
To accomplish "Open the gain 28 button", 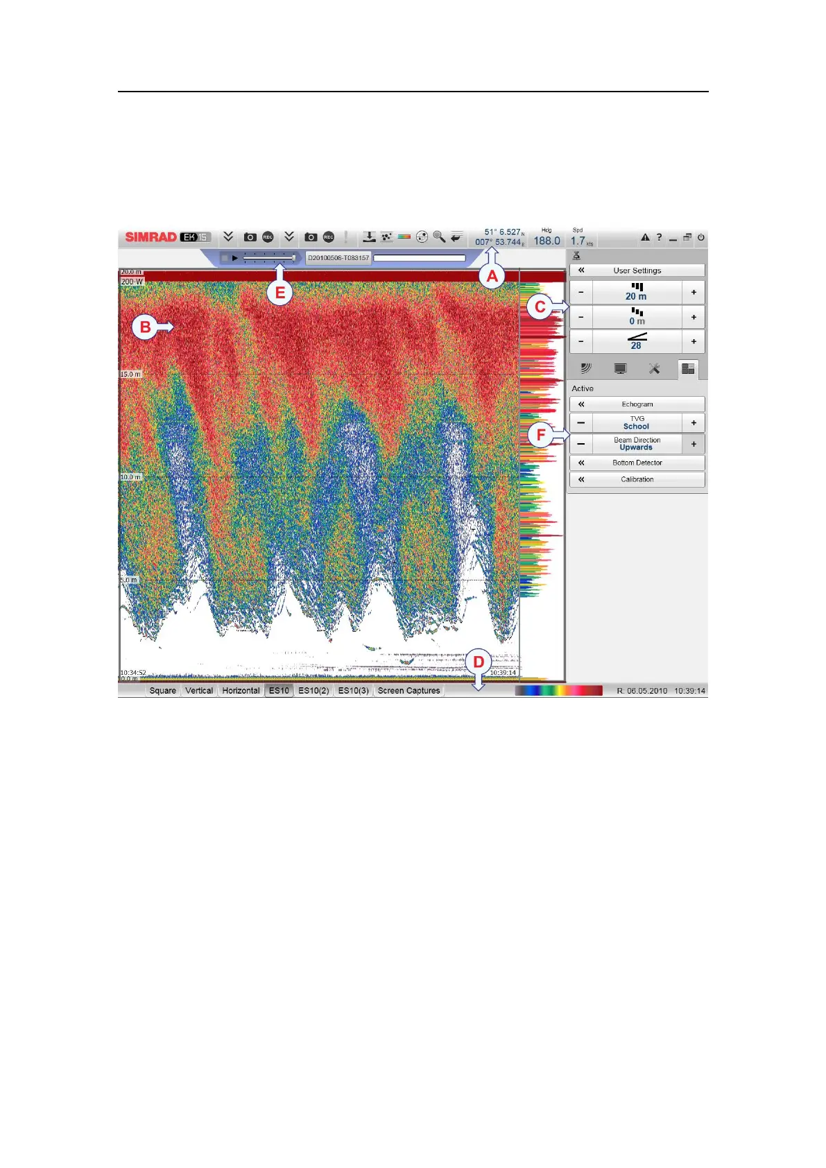I will click(x=637, y=342).
